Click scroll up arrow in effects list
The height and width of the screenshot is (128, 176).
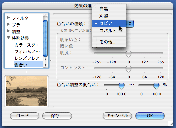click(46, 60)
